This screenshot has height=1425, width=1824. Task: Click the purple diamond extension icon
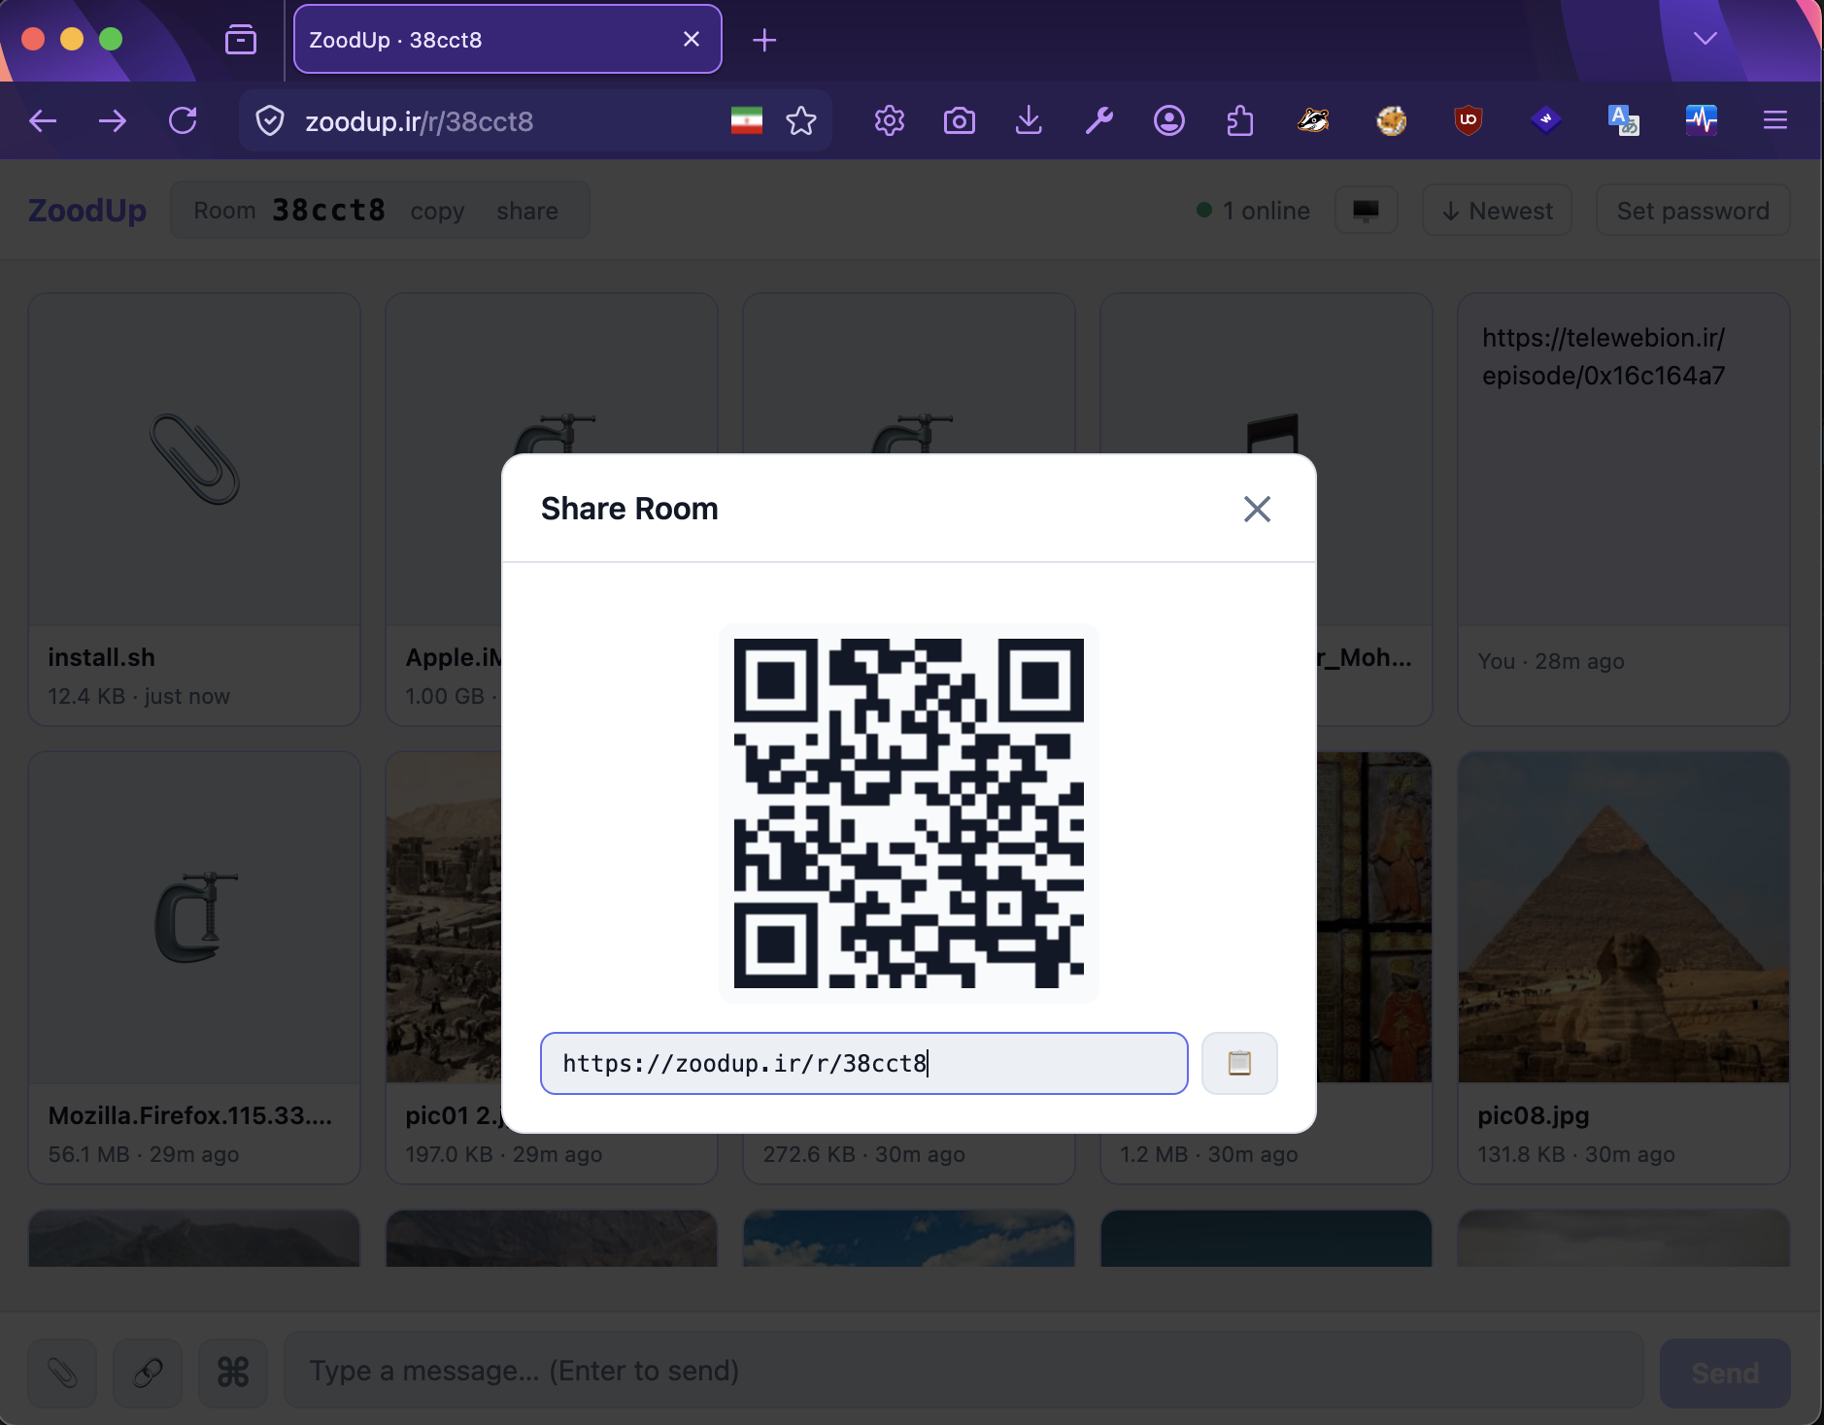[x=1546, y=120]
